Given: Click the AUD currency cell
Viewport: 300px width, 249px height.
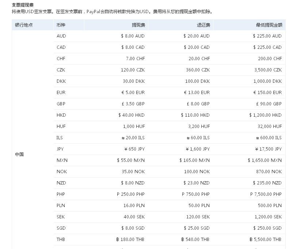Looking at the screenshot, I should pos(61,36).
